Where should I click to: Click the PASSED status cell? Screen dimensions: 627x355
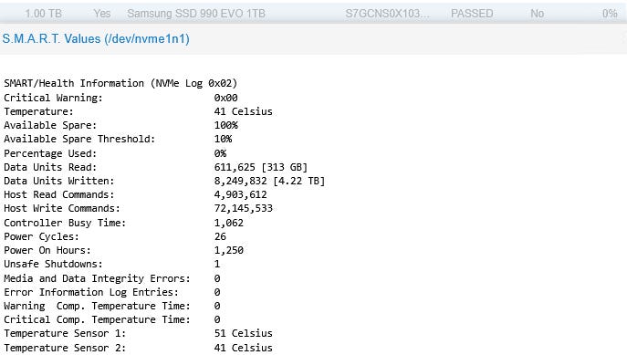pyautogui.click(x=472, y=14)
